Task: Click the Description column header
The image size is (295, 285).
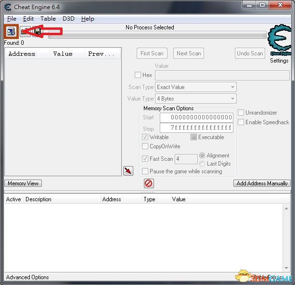Action: 62,199
